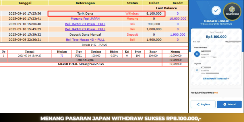Viewport: 244px width, 122px height.
Task: Click the Bagikan button
Action: [203, 104]
